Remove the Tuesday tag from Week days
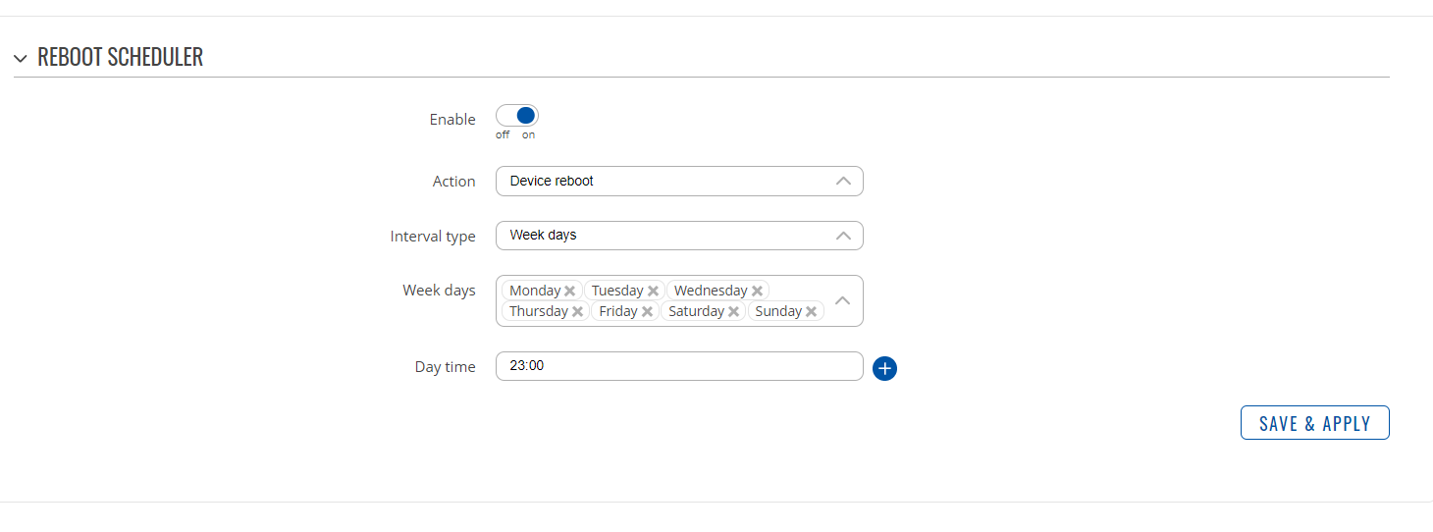The width and height of the screenshot is (1433, 532). [653, 291]
